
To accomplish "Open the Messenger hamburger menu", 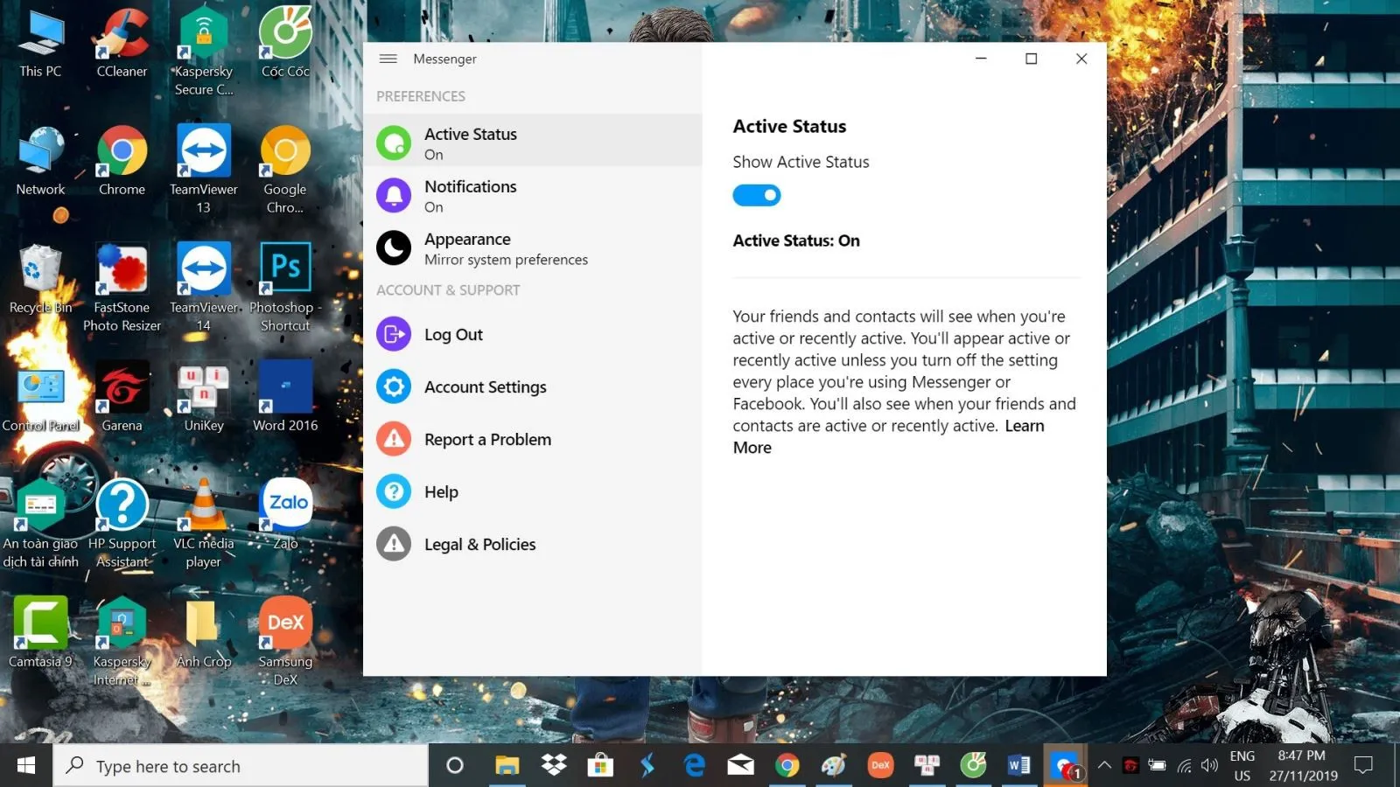I will pos(388,59).
